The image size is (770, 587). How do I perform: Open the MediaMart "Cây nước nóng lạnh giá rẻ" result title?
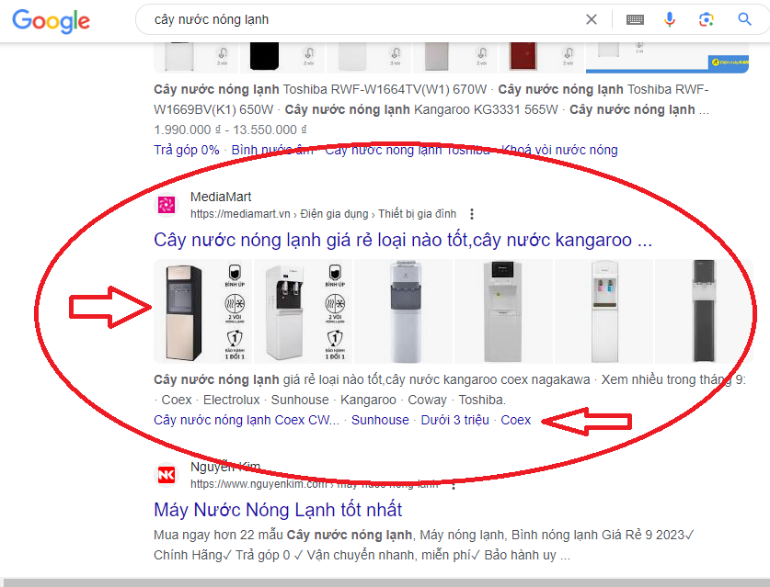coord(403,240)
